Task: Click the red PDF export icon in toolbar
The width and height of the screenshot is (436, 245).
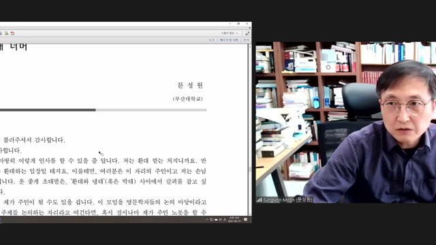Action: point(12,33)
